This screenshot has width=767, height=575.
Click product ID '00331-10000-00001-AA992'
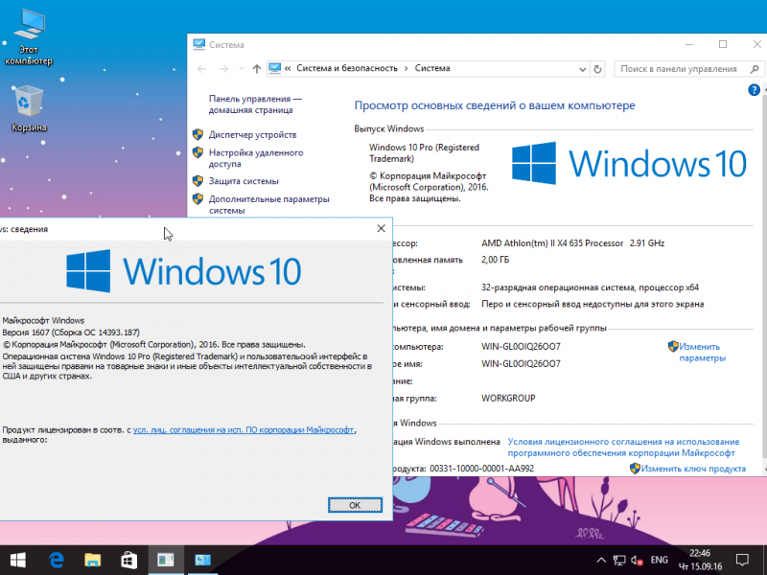(x=482, y=469)
